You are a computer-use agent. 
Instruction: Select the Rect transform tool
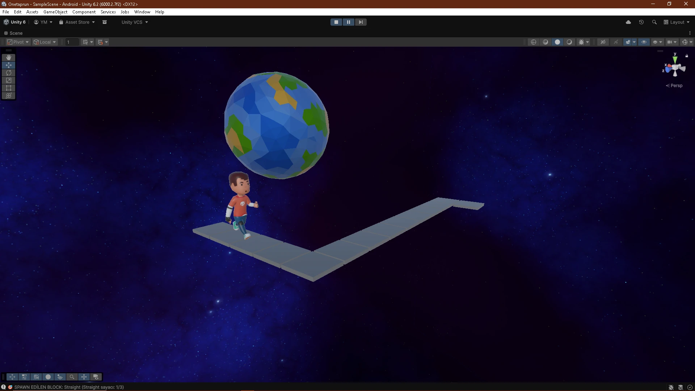click(x=9, y=88)
